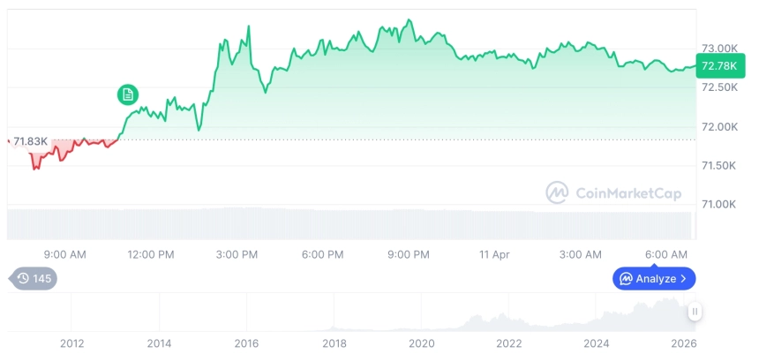759x354 pixels.
Task: Click the 71.83K opening price label
Action: [x=30, y=140]
